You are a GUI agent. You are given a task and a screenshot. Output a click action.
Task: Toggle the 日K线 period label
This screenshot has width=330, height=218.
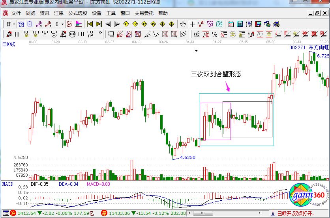pos(9,44)
